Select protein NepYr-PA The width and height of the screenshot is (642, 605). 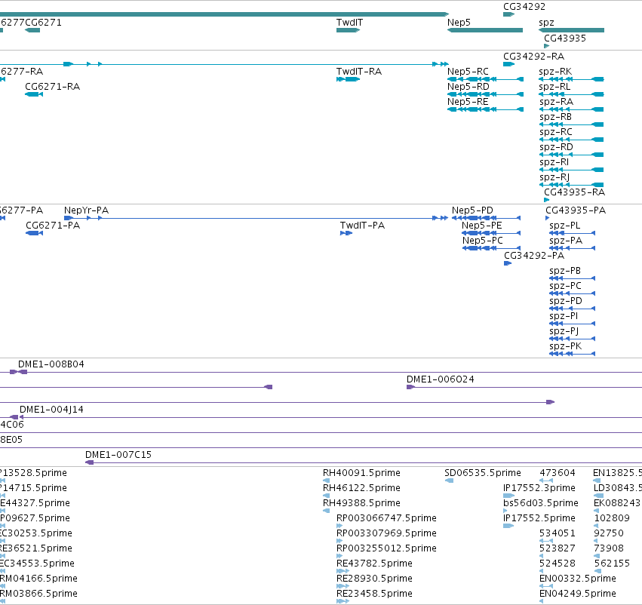pyautogui.click(x=256, y=218)
